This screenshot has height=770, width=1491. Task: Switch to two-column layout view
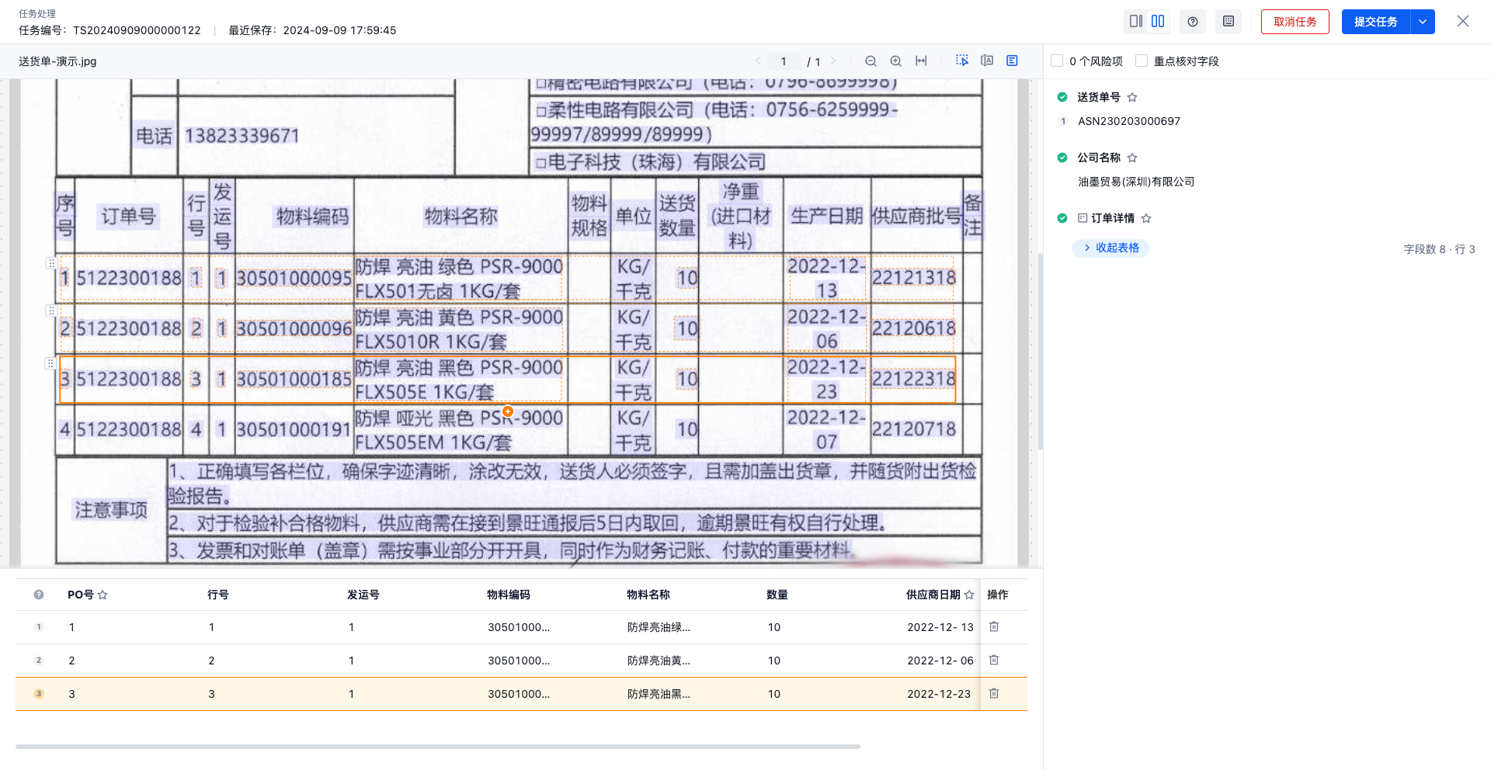point(1158,22)
